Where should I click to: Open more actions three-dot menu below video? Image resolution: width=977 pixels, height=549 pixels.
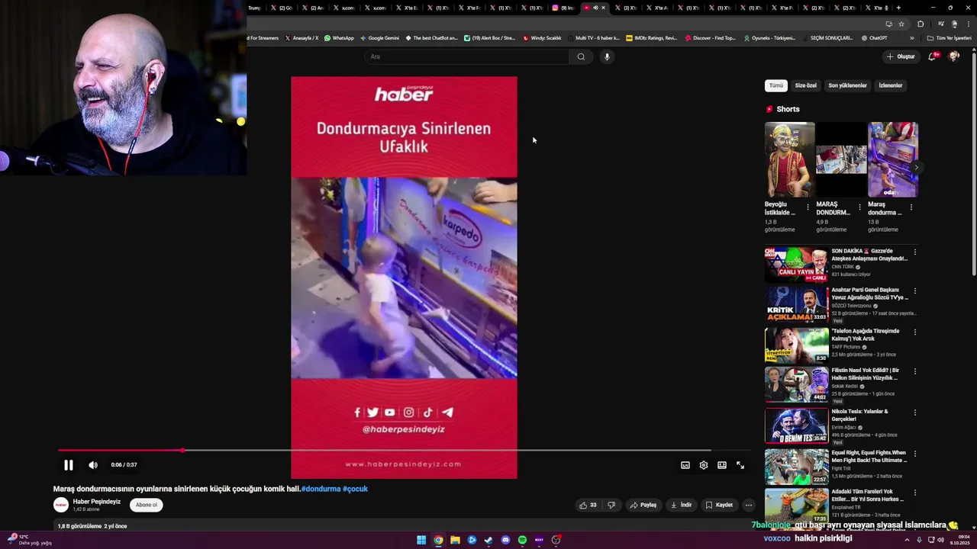point(749,505)
